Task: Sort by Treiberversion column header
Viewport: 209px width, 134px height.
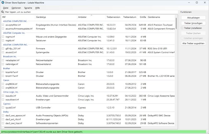Action: 114,17
